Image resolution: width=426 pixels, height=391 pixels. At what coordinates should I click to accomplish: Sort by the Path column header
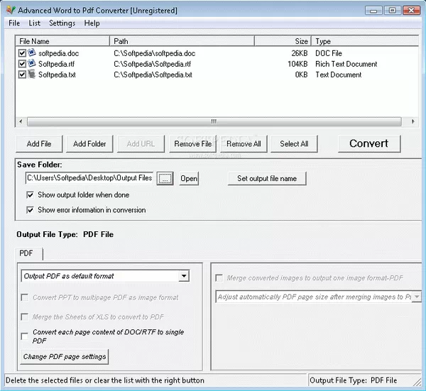point(182,41)
